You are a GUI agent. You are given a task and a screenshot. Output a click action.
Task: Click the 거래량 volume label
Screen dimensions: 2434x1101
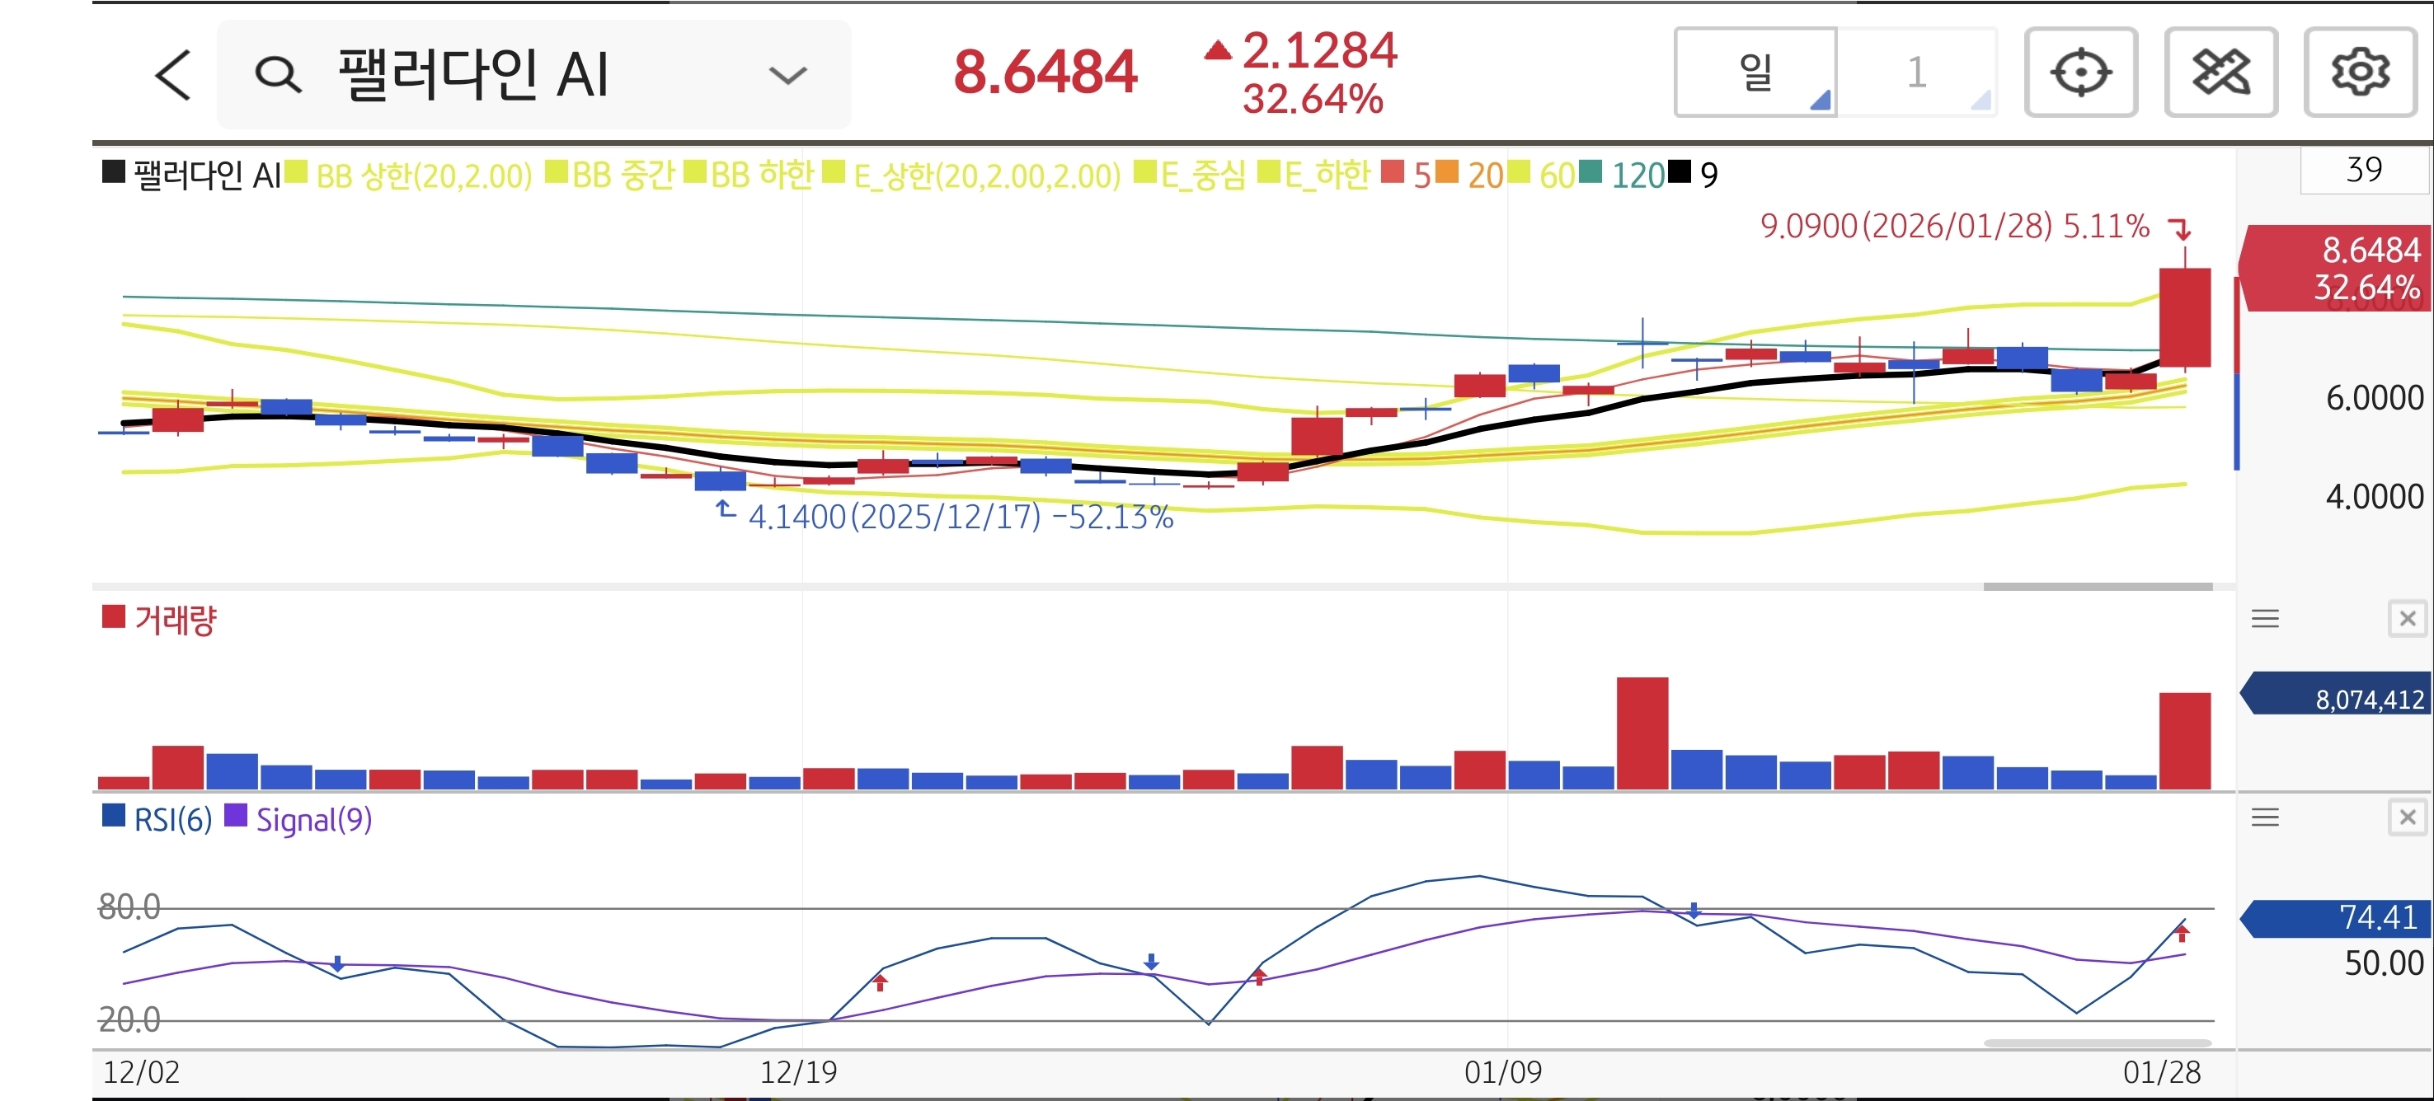(x=175, y=621)
